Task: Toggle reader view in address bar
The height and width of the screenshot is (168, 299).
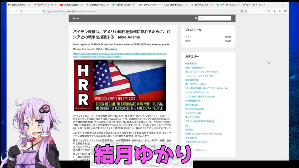Action: (x=242, y=11)
